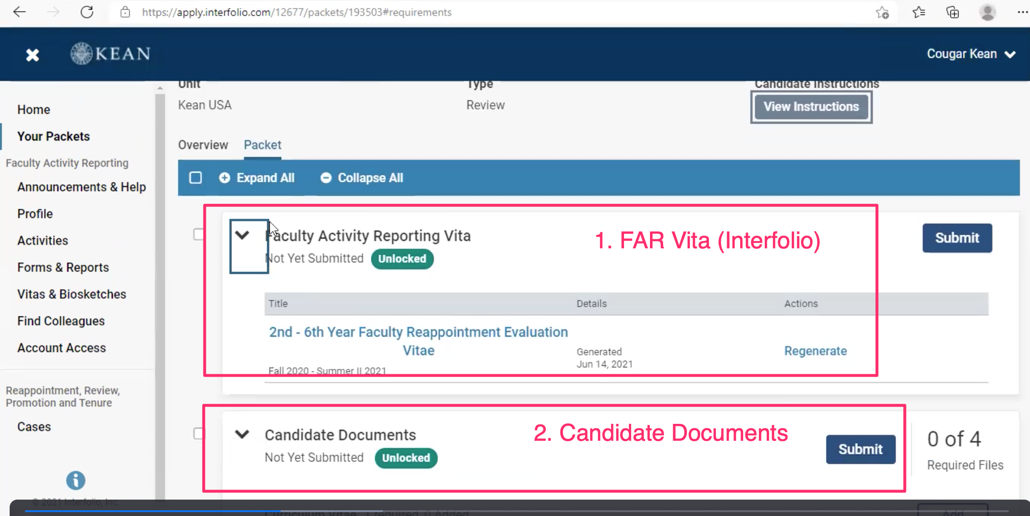This screenshot has height=516, width=1030.
Task: Open Forms & Reports
Action: tap(63, 267)
